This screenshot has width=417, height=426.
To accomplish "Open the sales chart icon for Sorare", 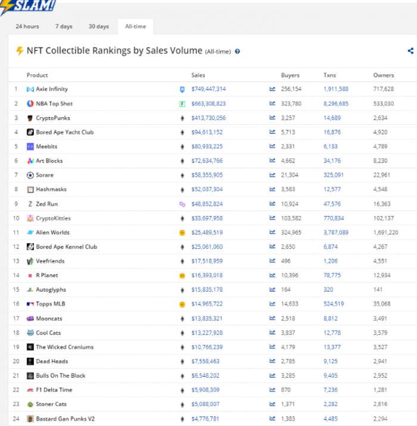I will 272,175.
